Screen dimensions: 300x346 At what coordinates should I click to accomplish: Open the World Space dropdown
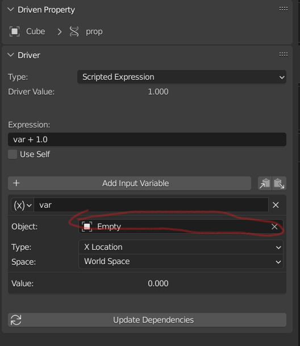coord(181,261)
